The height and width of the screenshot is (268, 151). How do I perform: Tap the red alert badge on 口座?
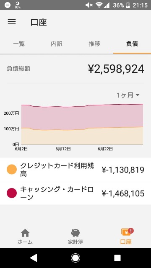click(x=131, y=231)
